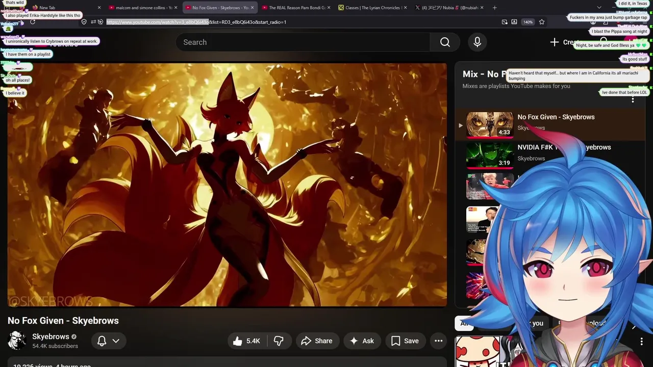Screen dimensions: 653x367
Task: Play NVIDIA F#K video thumbnail in mix
Action: (x=490, y=155)
